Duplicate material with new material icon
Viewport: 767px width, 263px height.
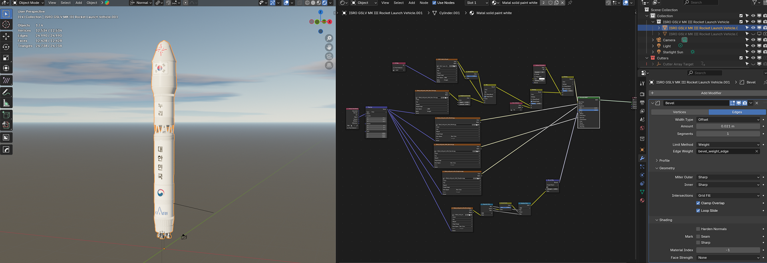[556, 3]
